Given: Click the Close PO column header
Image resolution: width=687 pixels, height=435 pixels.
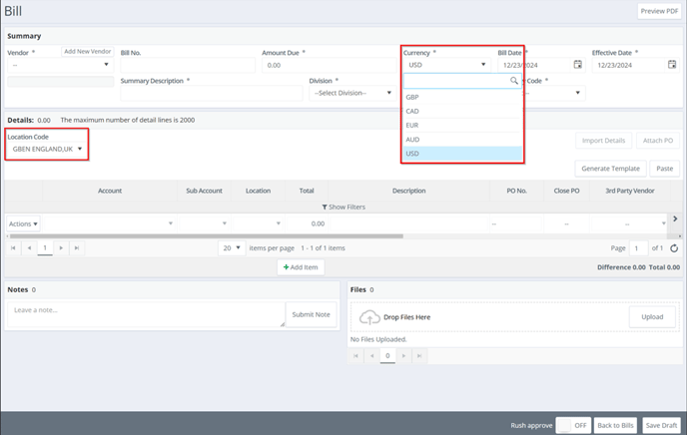Looking at the screenshot, I should coord(566,191).
